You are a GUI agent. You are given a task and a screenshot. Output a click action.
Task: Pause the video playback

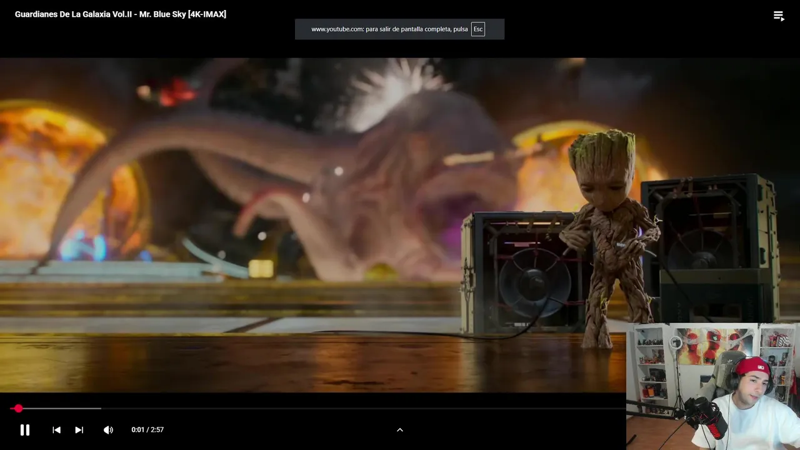point(25,430)
